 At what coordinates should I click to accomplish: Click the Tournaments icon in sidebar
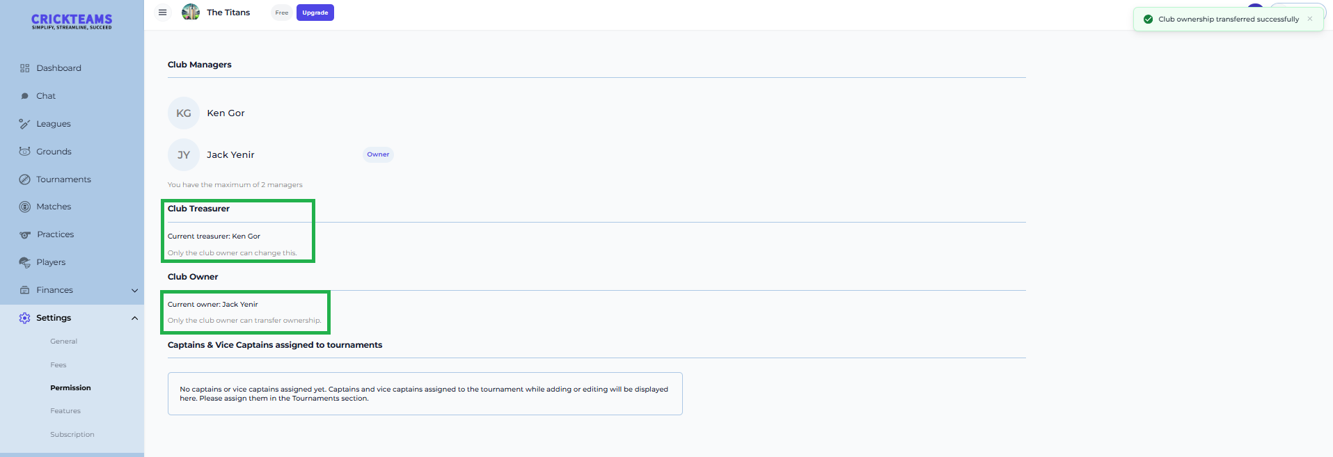tap(25, 179)
